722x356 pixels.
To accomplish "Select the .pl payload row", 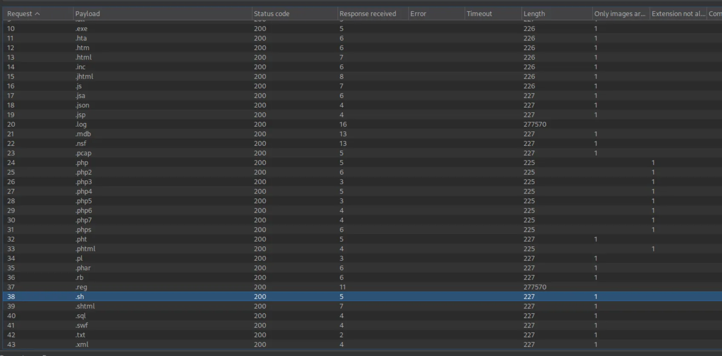I will click(362, 258).
